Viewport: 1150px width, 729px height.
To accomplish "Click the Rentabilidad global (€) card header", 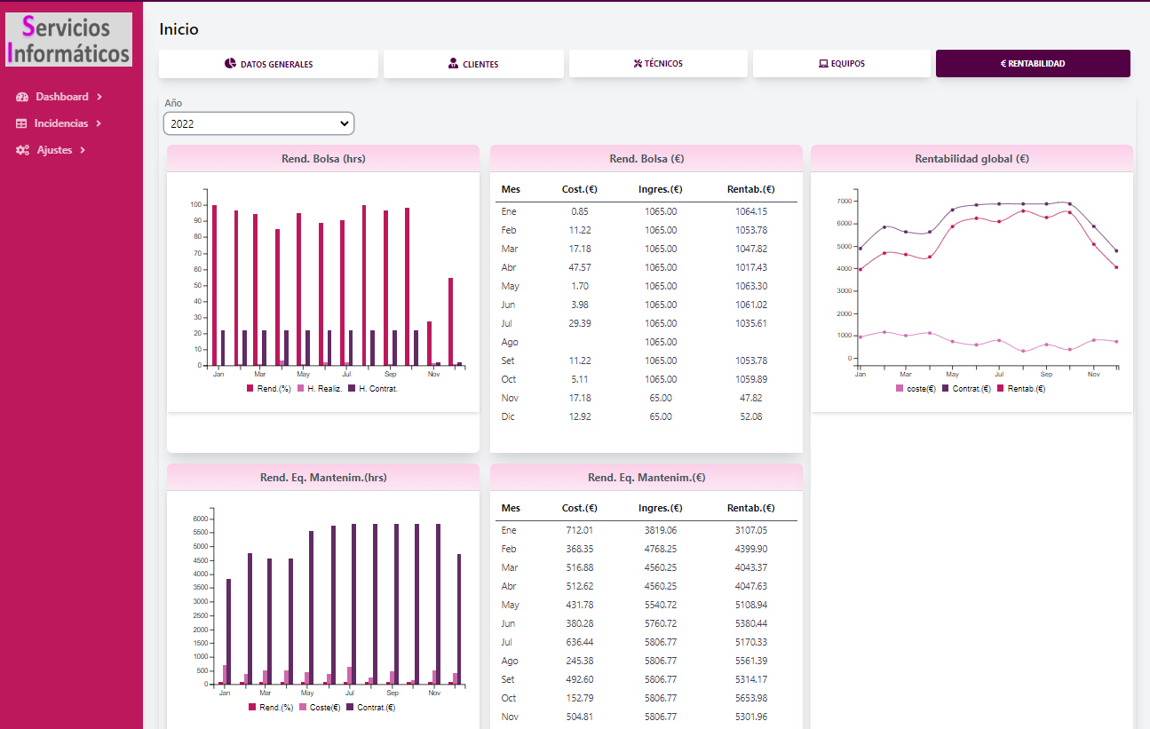I will [972, 159].
